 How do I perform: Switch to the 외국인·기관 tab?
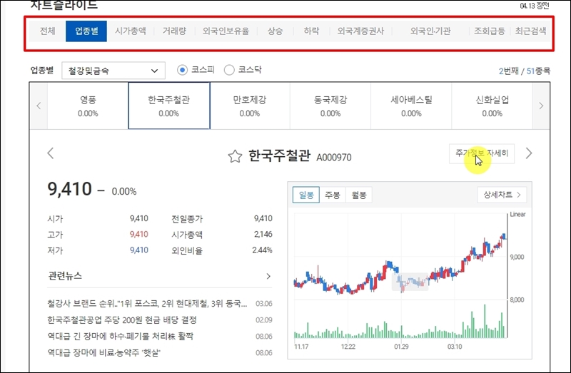(430, 31)
